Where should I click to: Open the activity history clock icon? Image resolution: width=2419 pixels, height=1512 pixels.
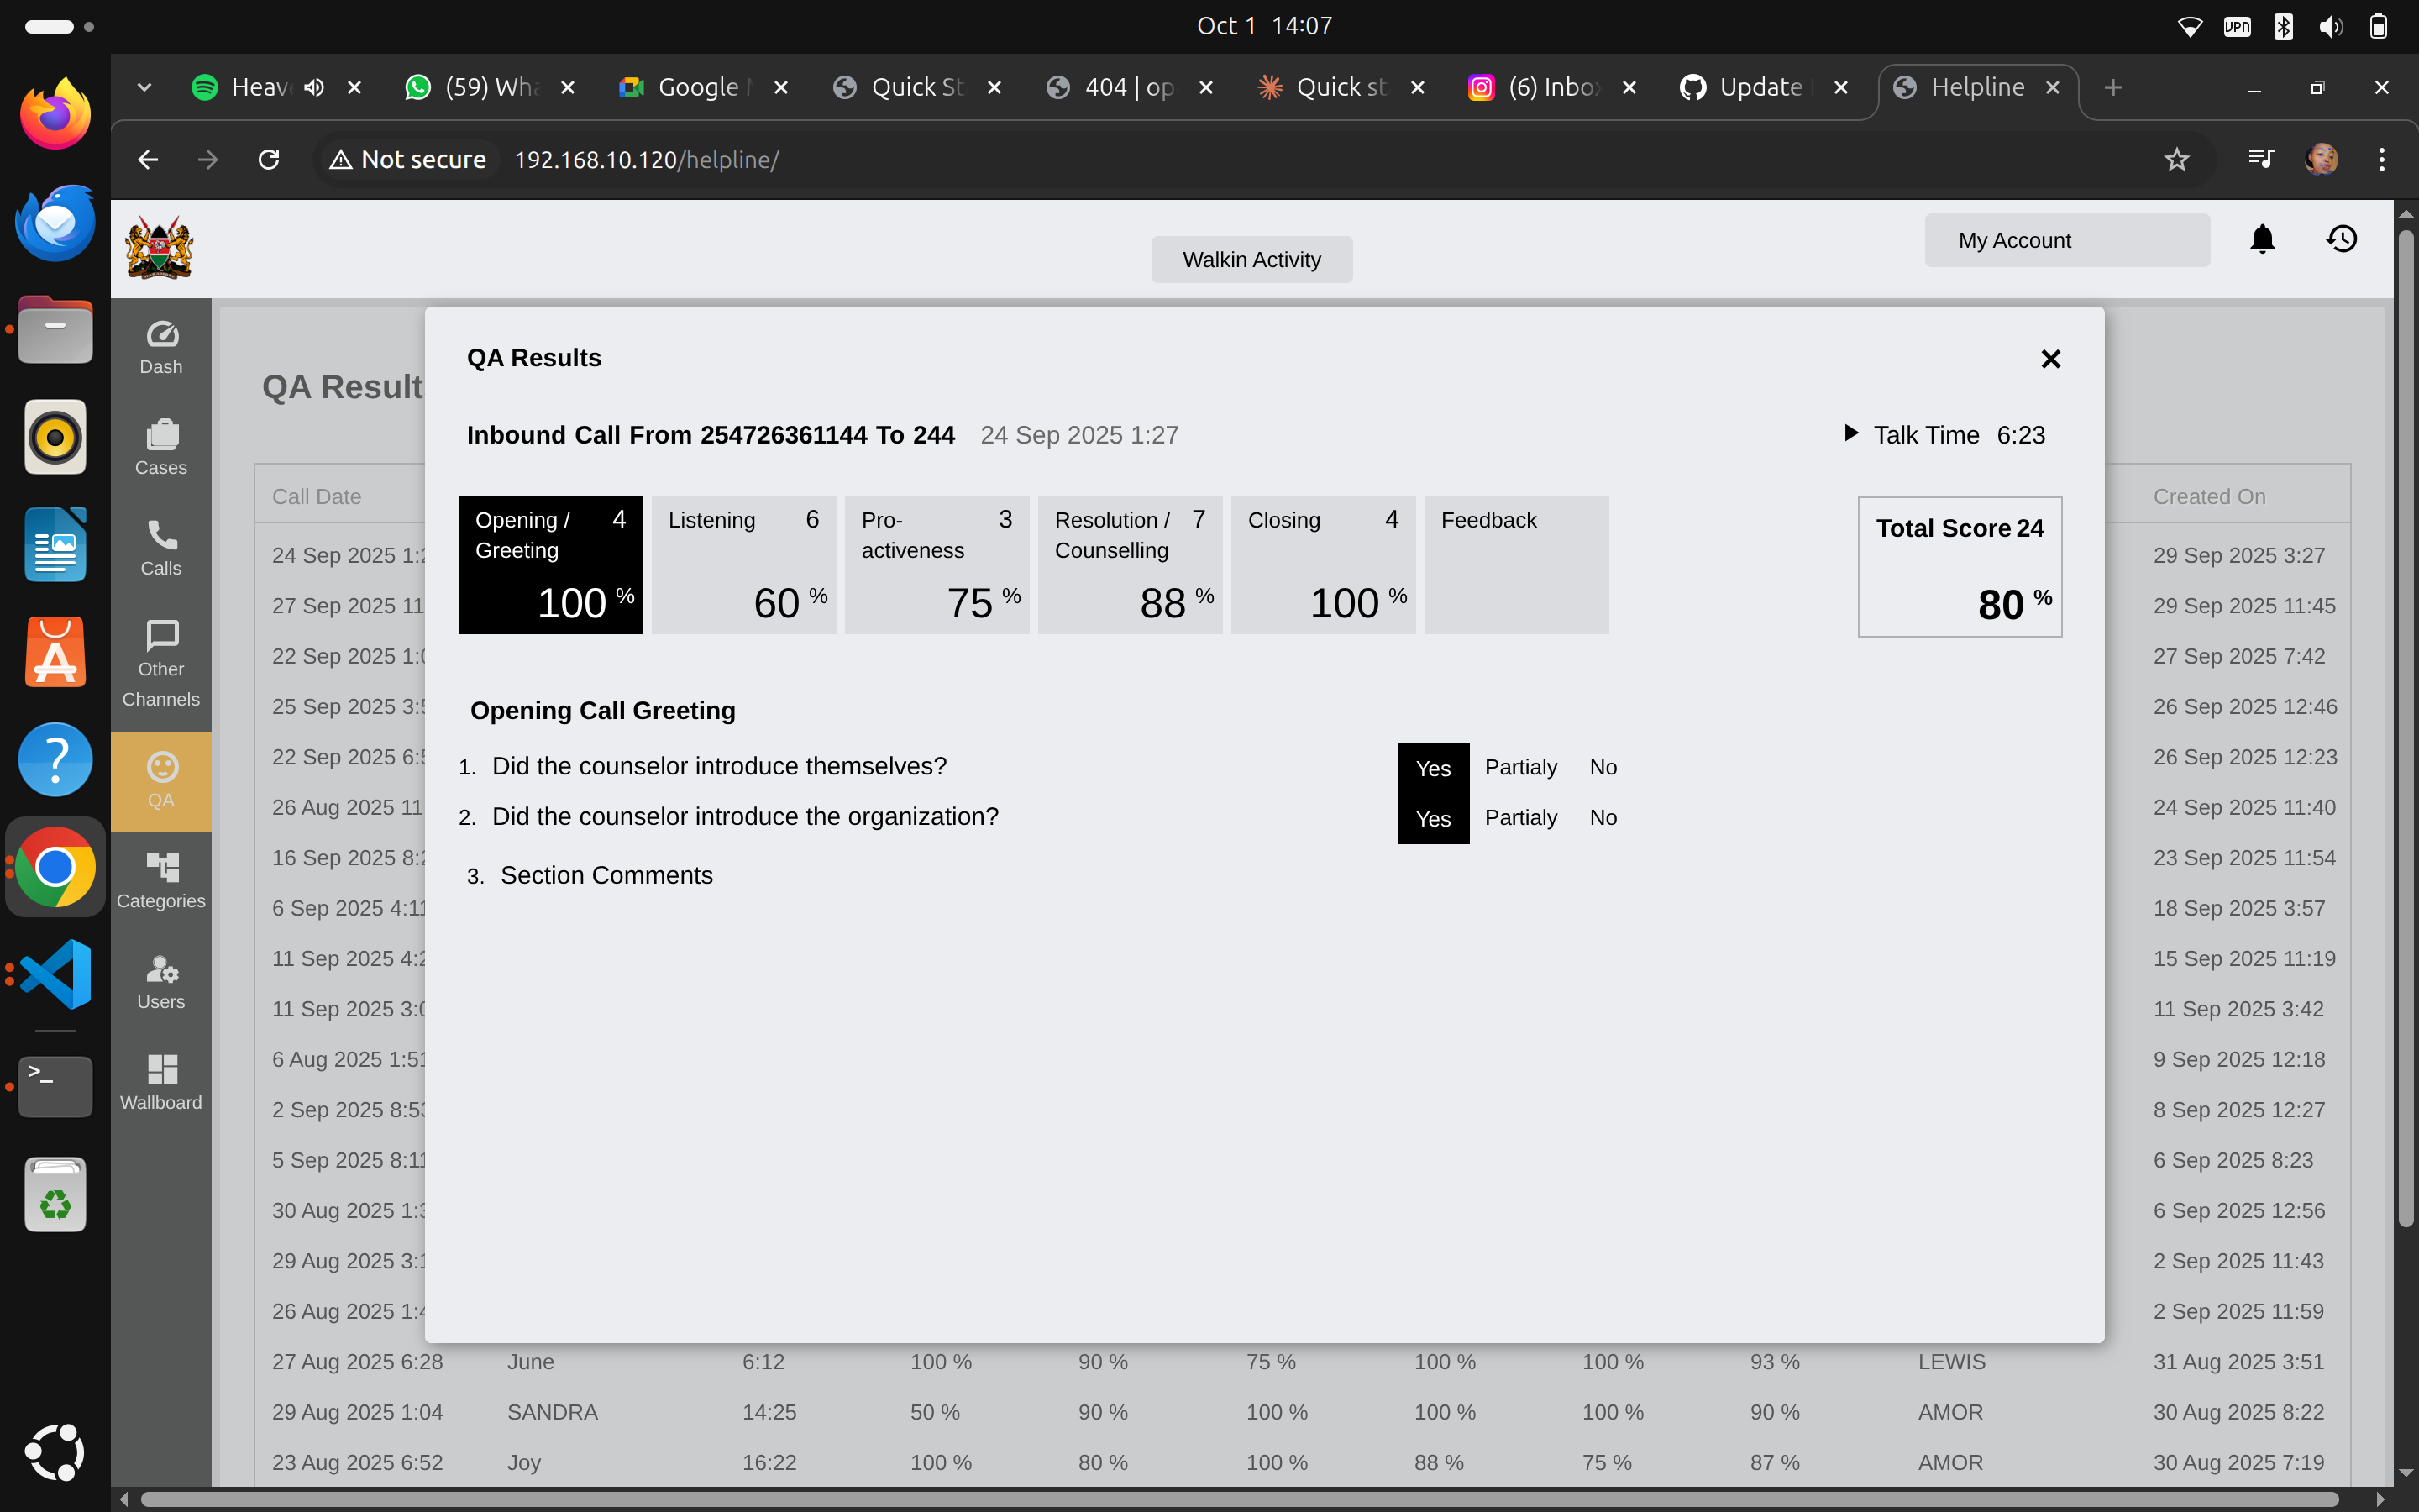point(2341,239)
